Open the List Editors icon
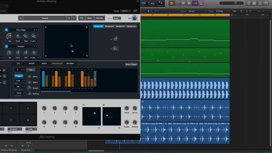 tap(248, 3)
